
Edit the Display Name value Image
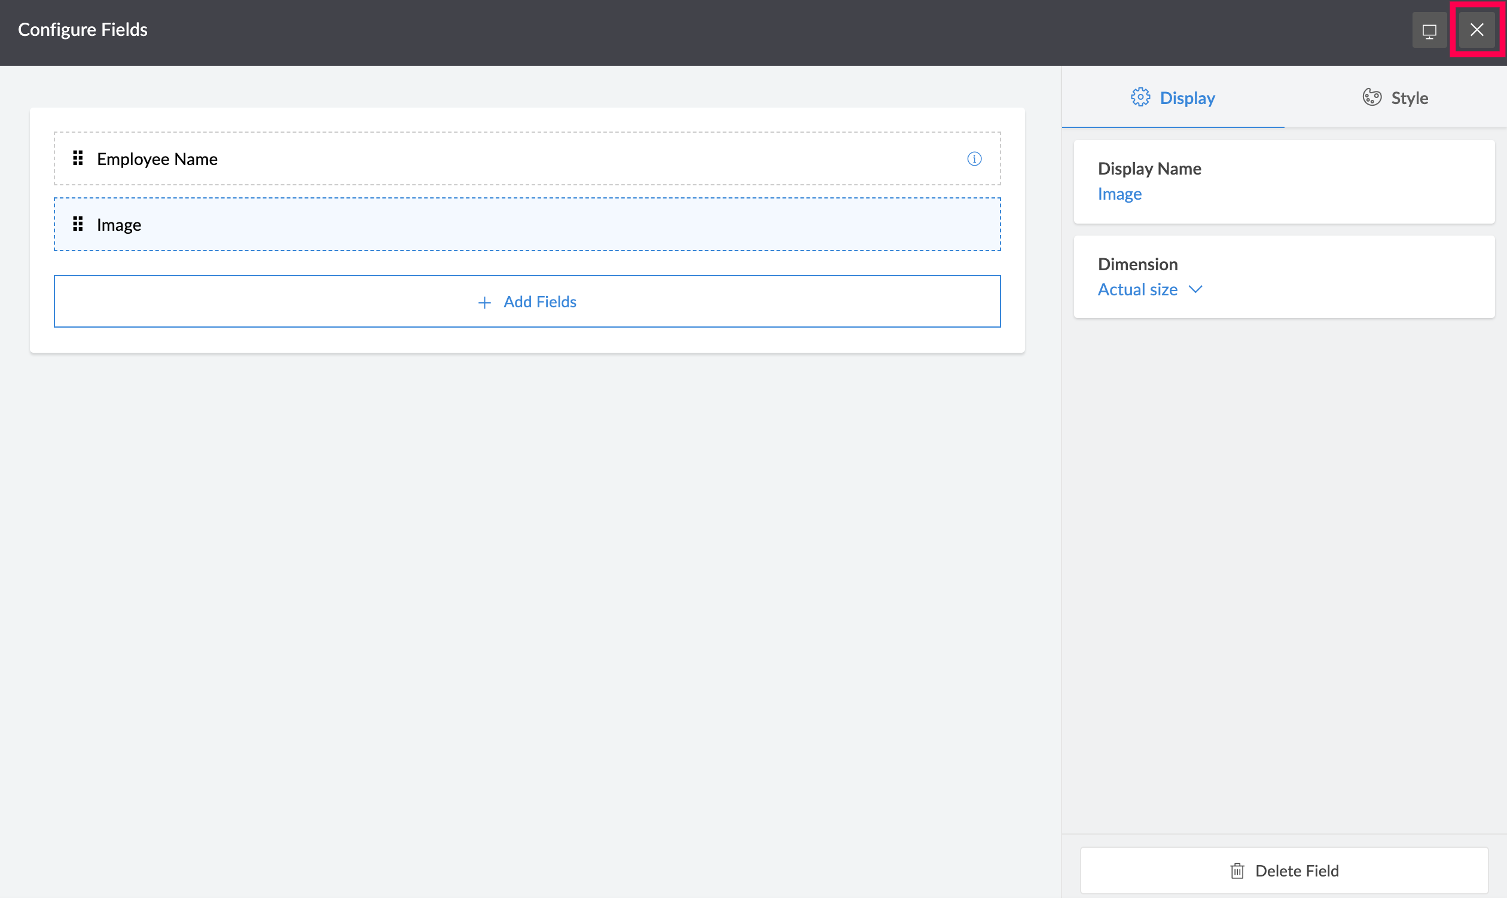[x=1119, y=194]
